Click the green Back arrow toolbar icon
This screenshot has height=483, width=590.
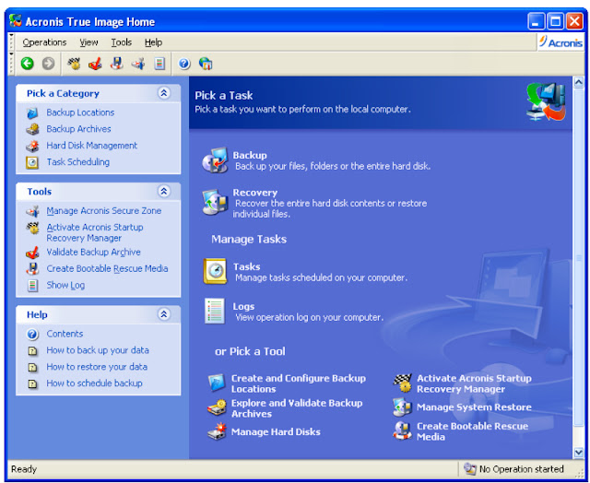[27, 64]
